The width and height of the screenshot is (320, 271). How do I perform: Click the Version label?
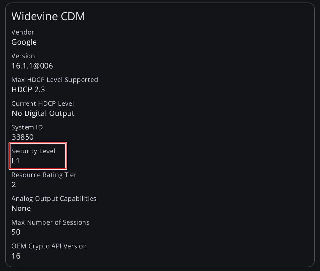click(23, 56)
